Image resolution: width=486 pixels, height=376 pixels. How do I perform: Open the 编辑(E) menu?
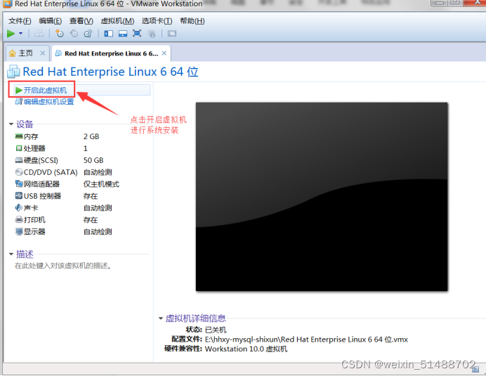(x=50, y=21)
